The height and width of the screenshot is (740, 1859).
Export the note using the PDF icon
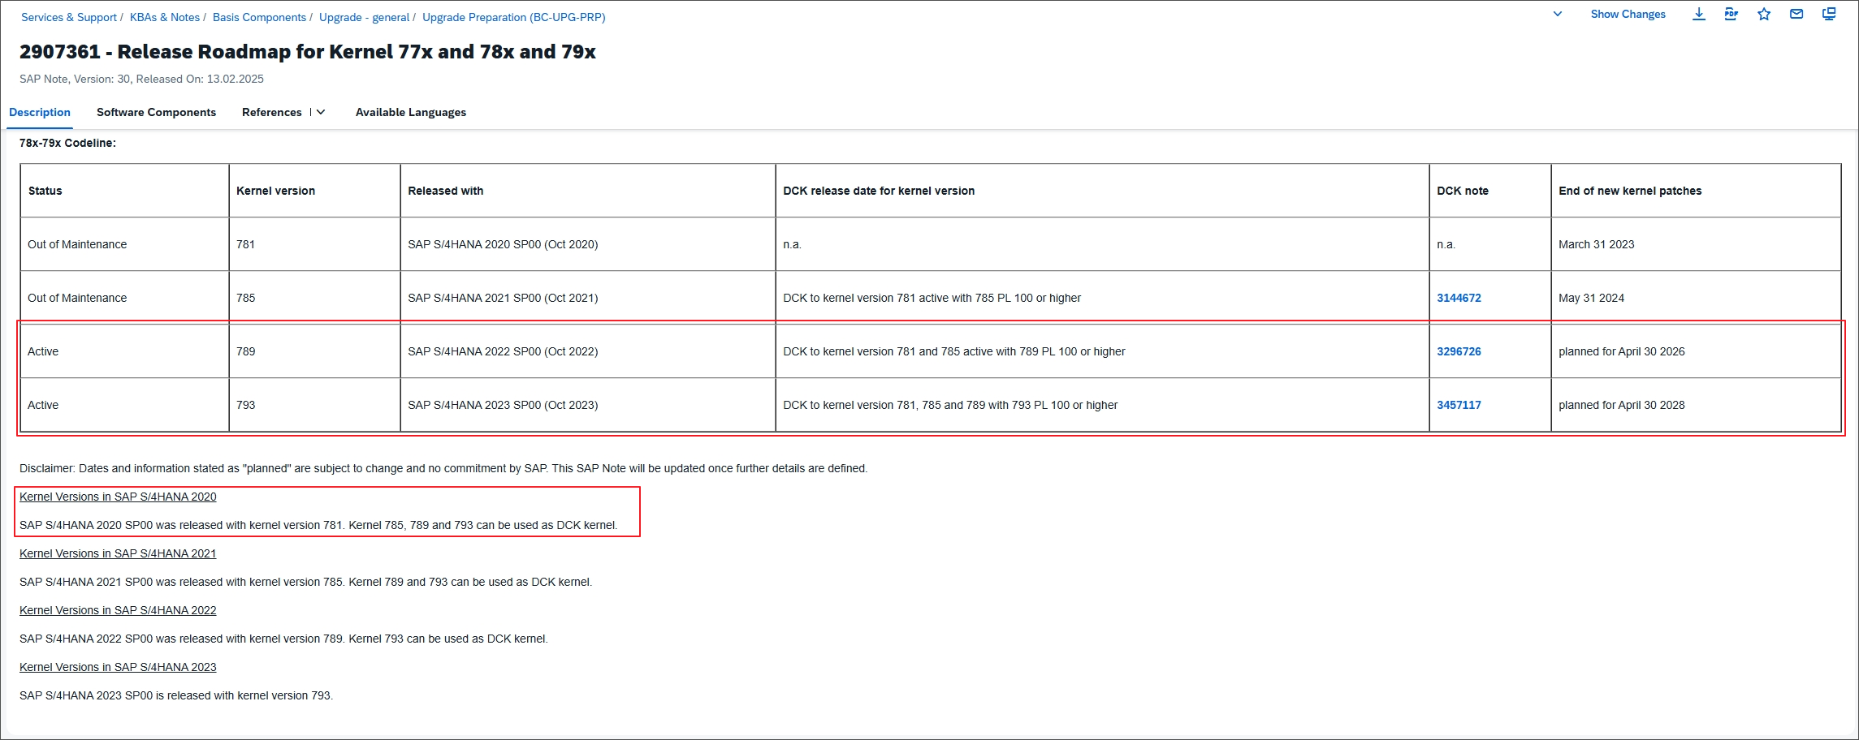[1731, 14]
